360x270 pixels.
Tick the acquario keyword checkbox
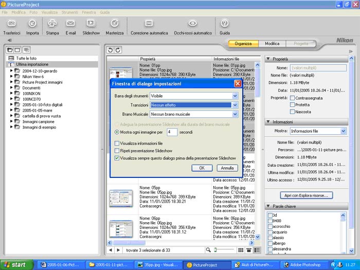click(270, 232)
